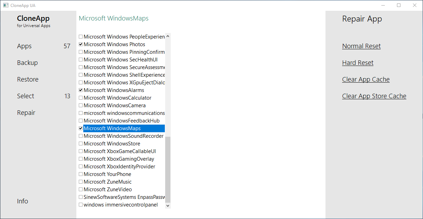Click the Clear App Store Cache link
Image resolution: width=423 pixels, height=219 pixels.
point(374,96)
